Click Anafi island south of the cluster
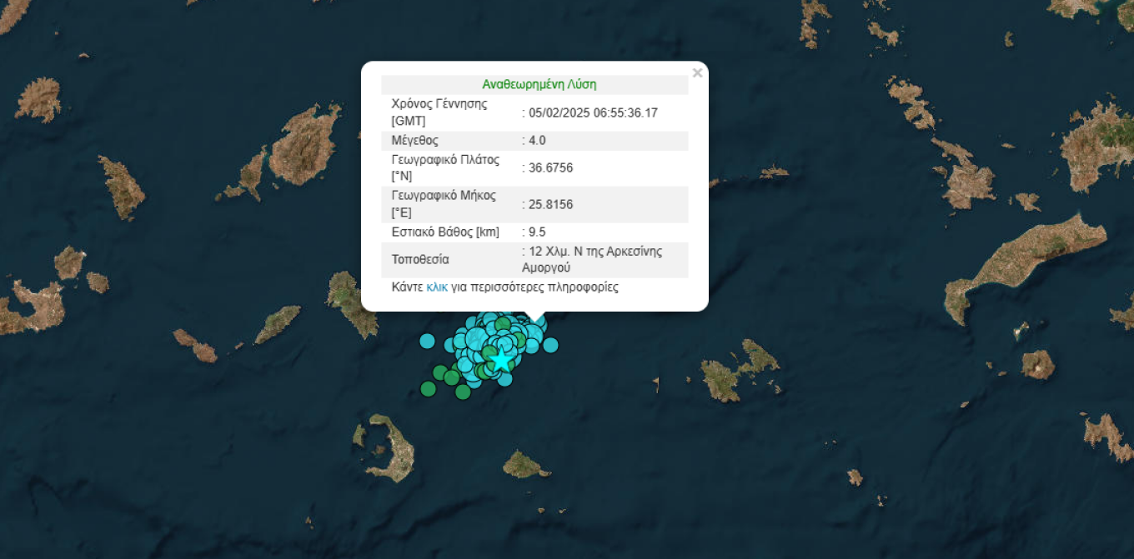The image size is (1134, 559). pos(524,464)
